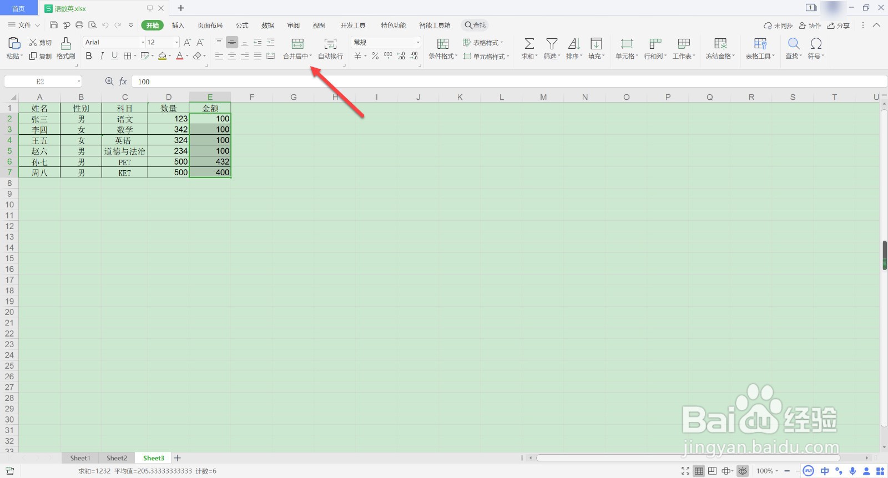
Task: Click the Collaborate (协作) button
Action: coord(810,26)
